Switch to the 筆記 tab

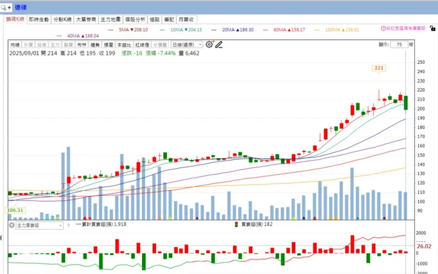point(169,20)
